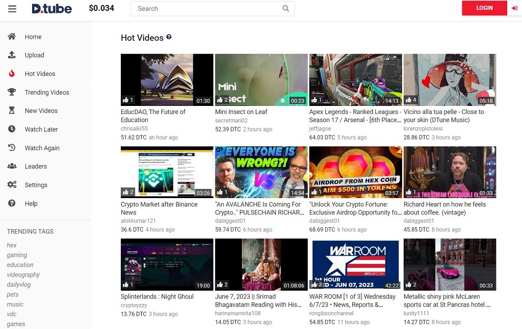Screen dimensions: 522x329
Task: Open the 'dailyvlog' trending tag
Action: coord(19,284)
